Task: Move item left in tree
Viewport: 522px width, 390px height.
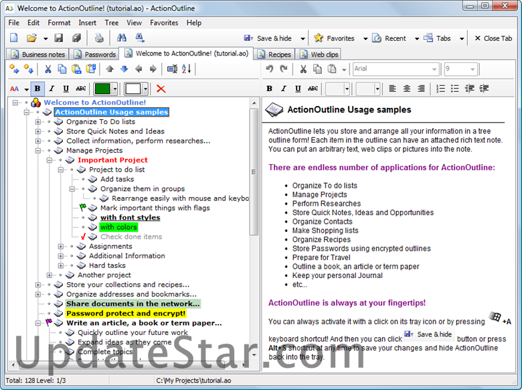Action: [139, 69]
